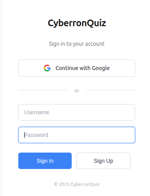
Task: Click the divider line right of 'or'
Action: coord(110,90)
